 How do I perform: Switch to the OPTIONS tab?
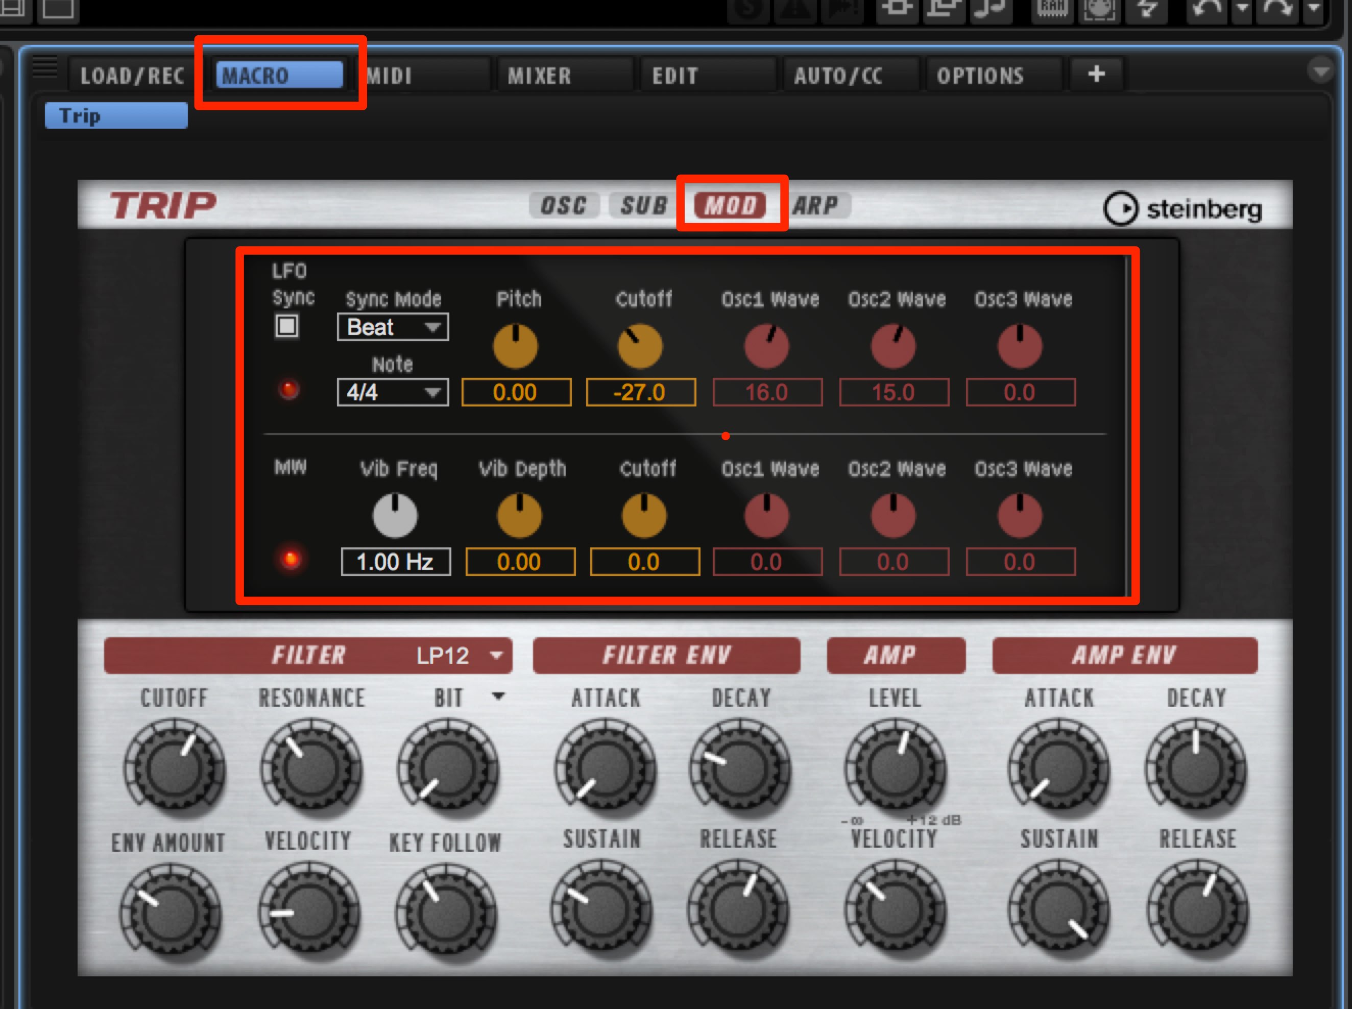993,76
